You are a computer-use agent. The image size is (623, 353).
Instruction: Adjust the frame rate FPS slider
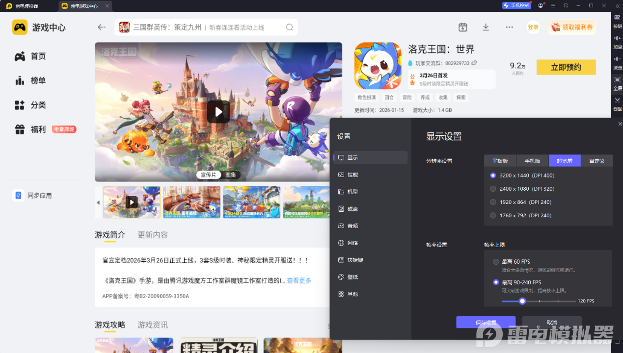522,301
